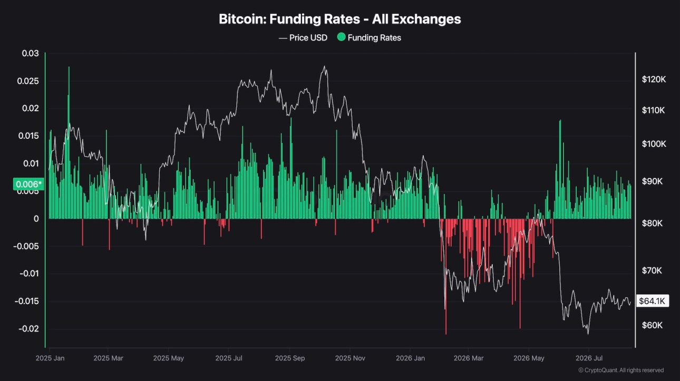
Task: Click the 0.03 funding rate axis label
Action: pos(30,53)
